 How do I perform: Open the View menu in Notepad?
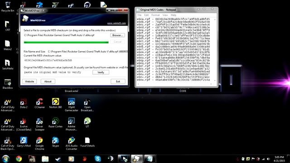pos(165,15)
